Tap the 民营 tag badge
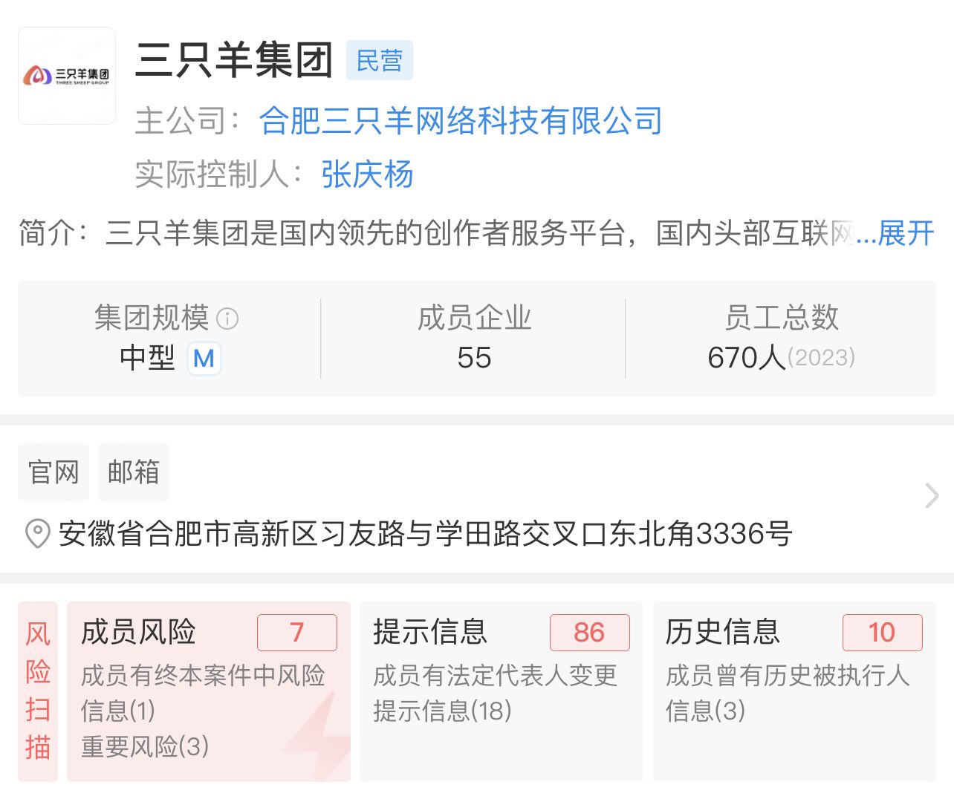This screenshot has height=799, width=954. pos(380,60)
